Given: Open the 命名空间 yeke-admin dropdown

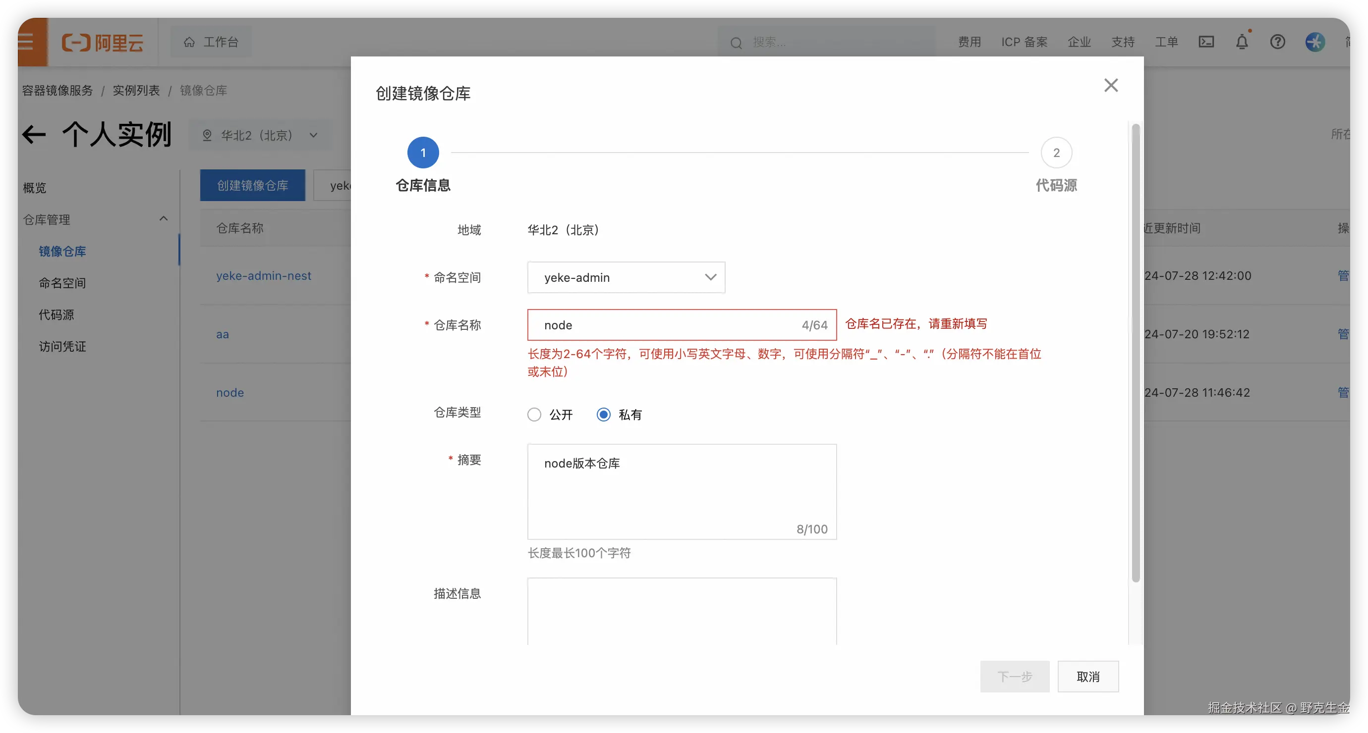Looking at the screenshot, I should tap(626, 277).
